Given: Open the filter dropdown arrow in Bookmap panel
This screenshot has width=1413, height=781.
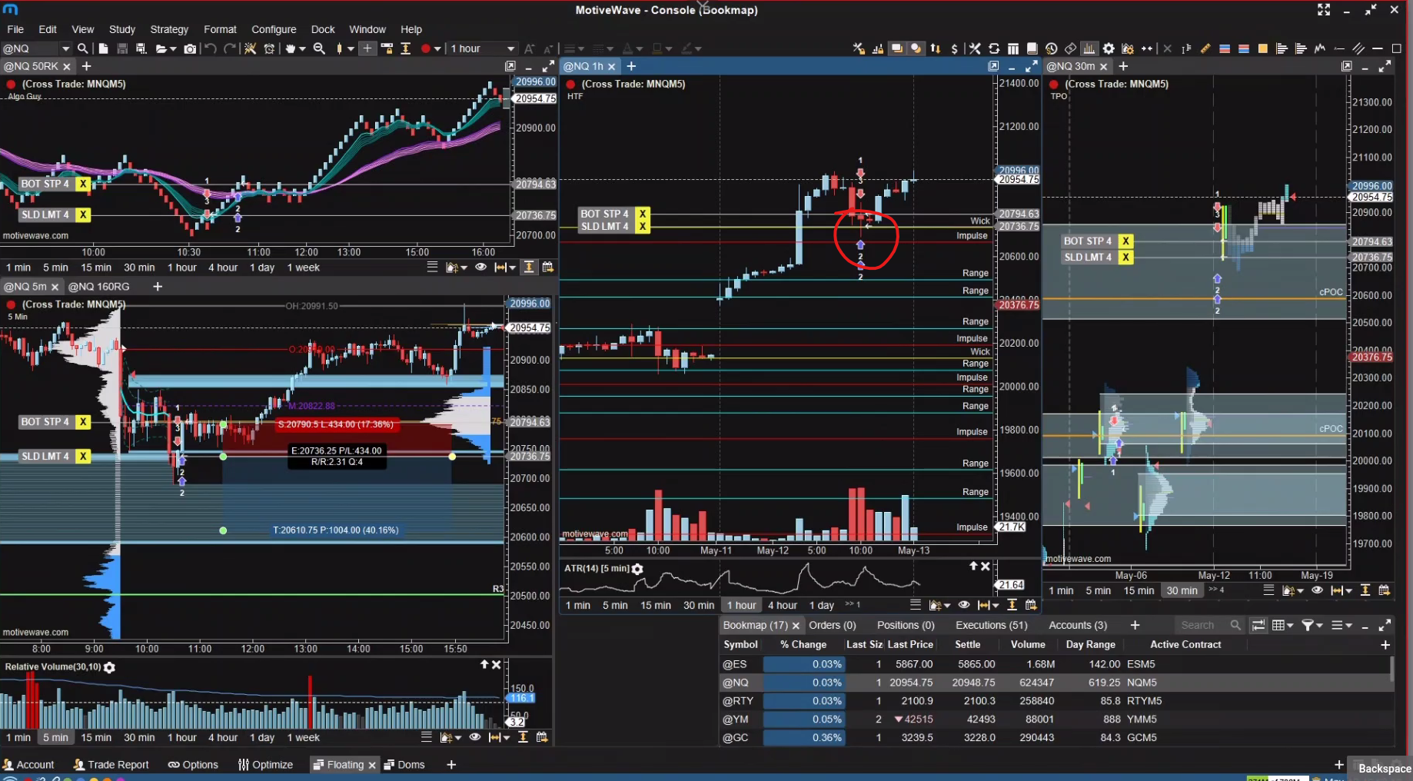Looking at the screenshot, I should (1318, 625).
